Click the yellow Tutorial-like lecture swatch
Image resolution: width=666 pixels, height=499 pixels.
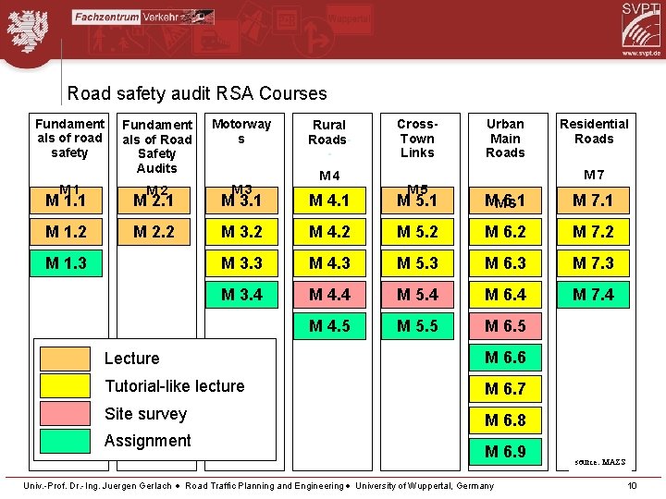click(65, 385)
